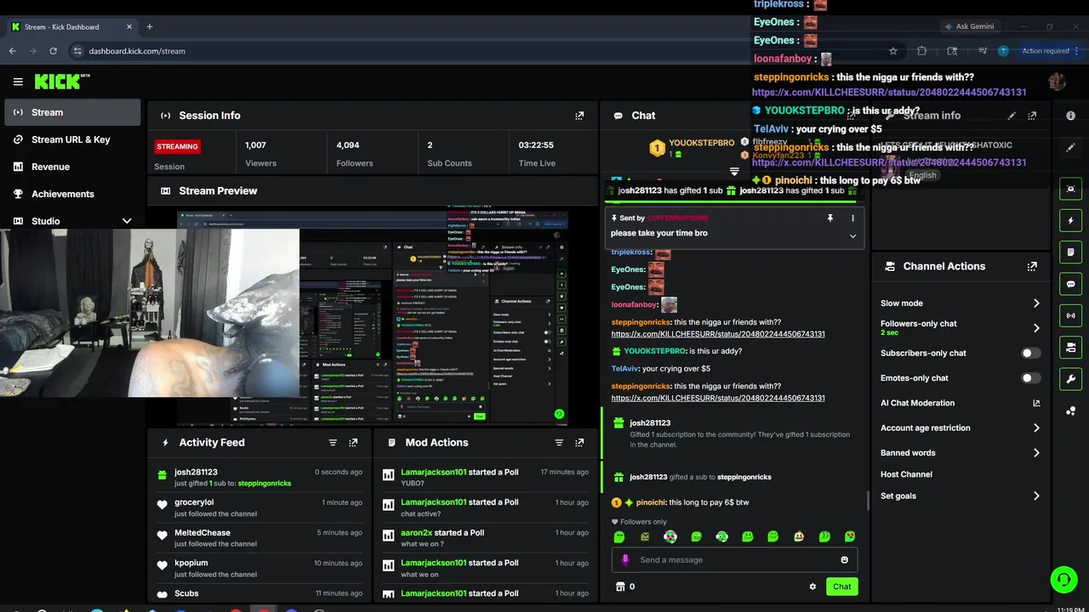Viewport: 1089px width, 612px height.
Task: Open a new browser tab
Action: point(150,27)
